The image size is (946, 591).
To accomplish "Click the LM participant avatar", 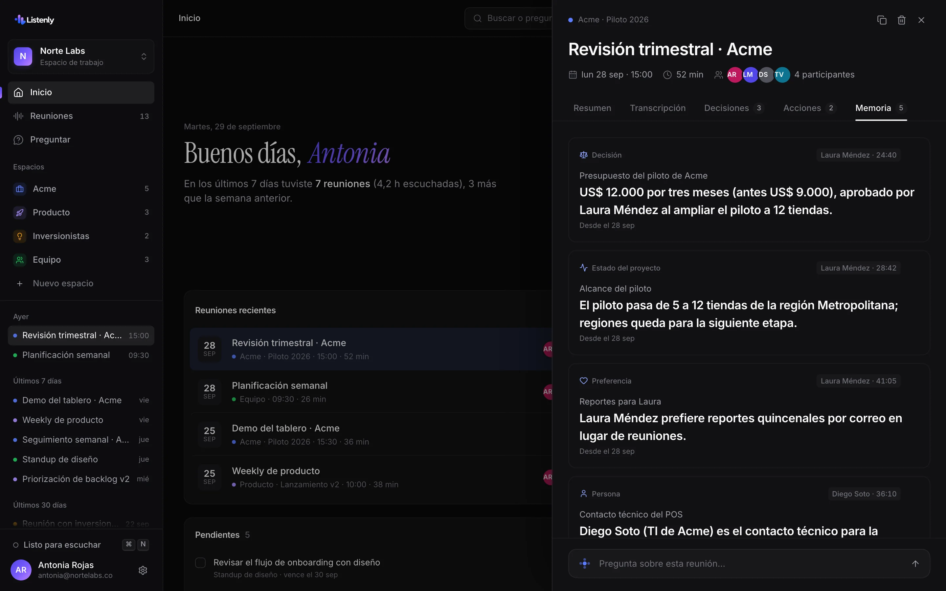I will tap(750, 75).
